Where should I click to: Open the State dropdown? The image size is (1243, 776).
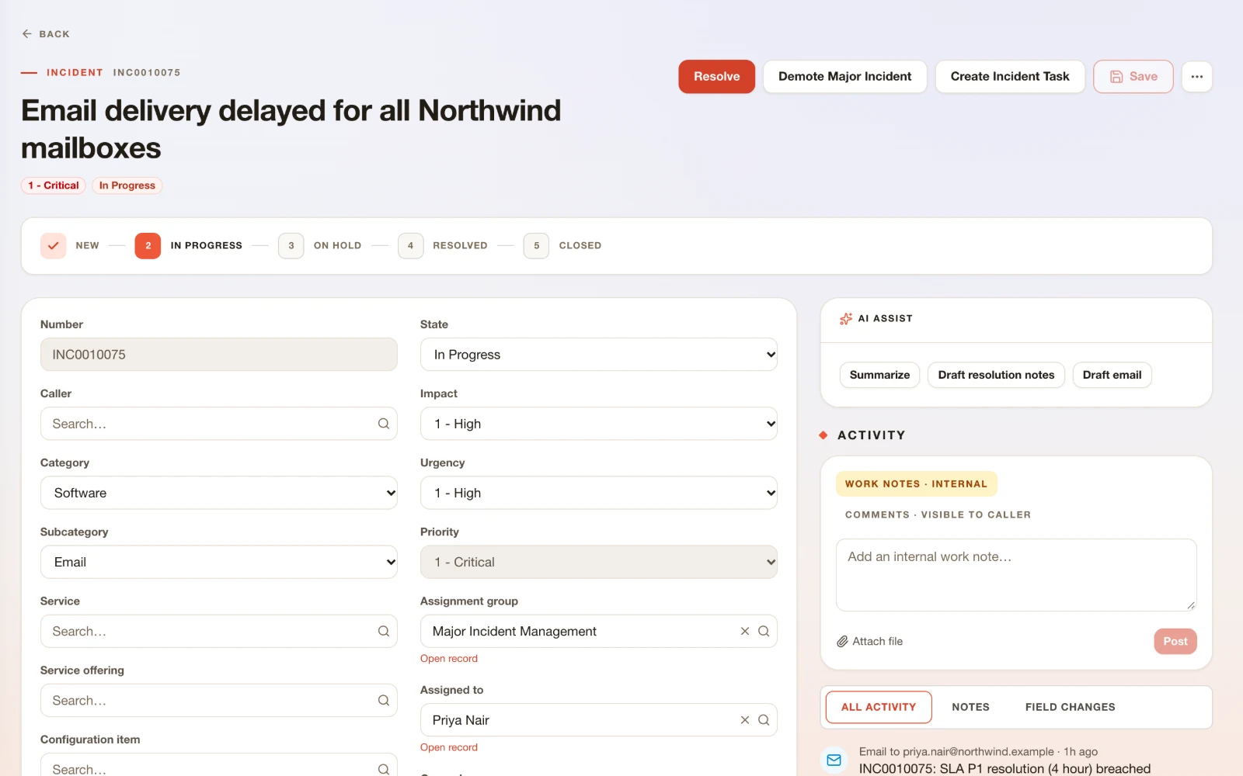click(598, 355)
